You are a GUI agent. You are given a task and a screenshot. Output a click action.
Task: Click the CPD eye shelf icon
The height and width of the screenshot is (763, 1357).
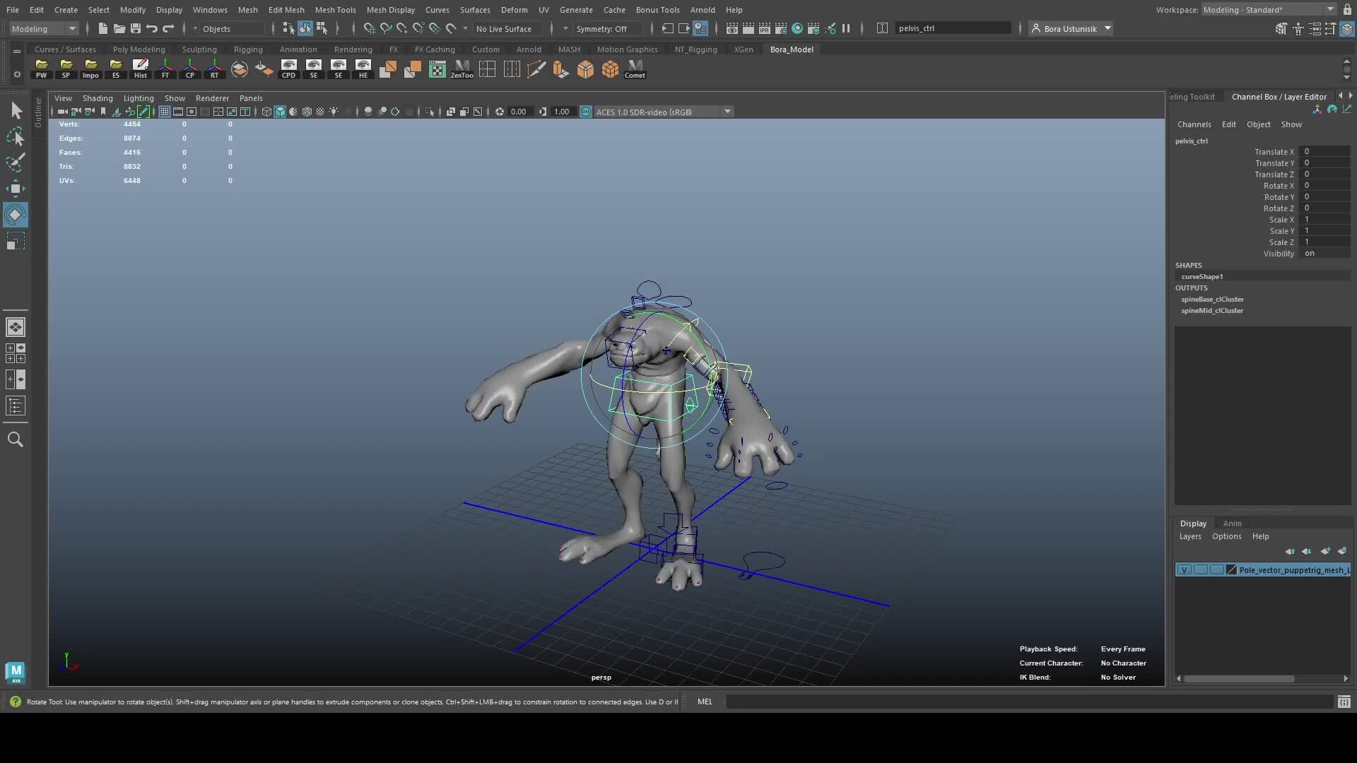pos(289,69)
